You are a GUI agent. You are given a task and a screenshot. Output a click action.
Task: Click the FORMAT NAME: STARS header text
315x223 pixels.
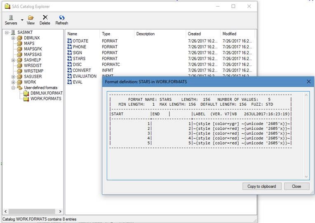click(150, 100)
